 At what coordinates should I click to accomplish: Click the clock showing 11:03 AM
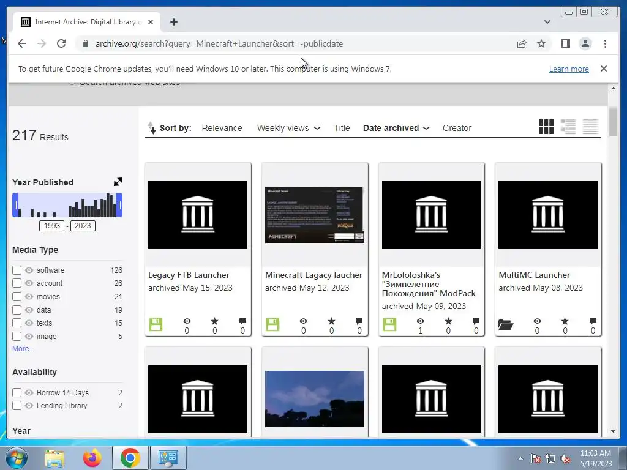click(595, 453)
